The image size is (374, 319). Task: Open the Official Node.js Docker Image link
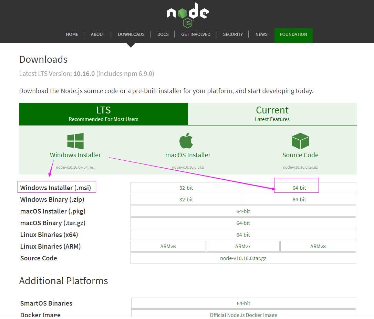tap(243, 315)
